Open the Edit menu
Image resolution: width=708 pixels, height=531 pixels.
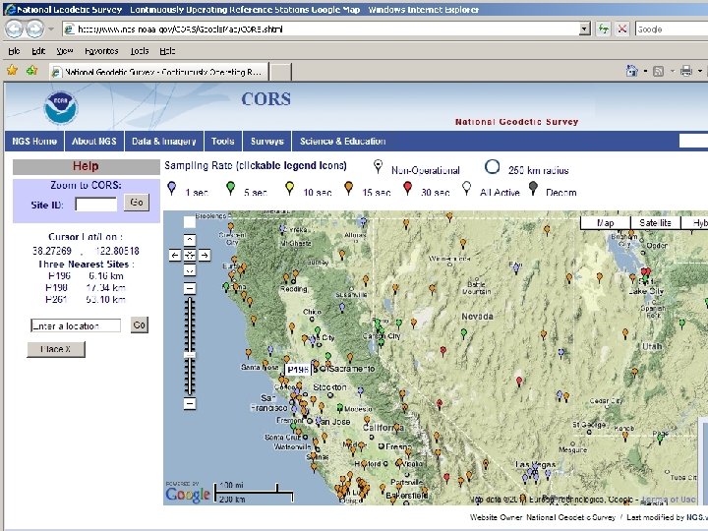pyautogui.click(x=38, y=51)
